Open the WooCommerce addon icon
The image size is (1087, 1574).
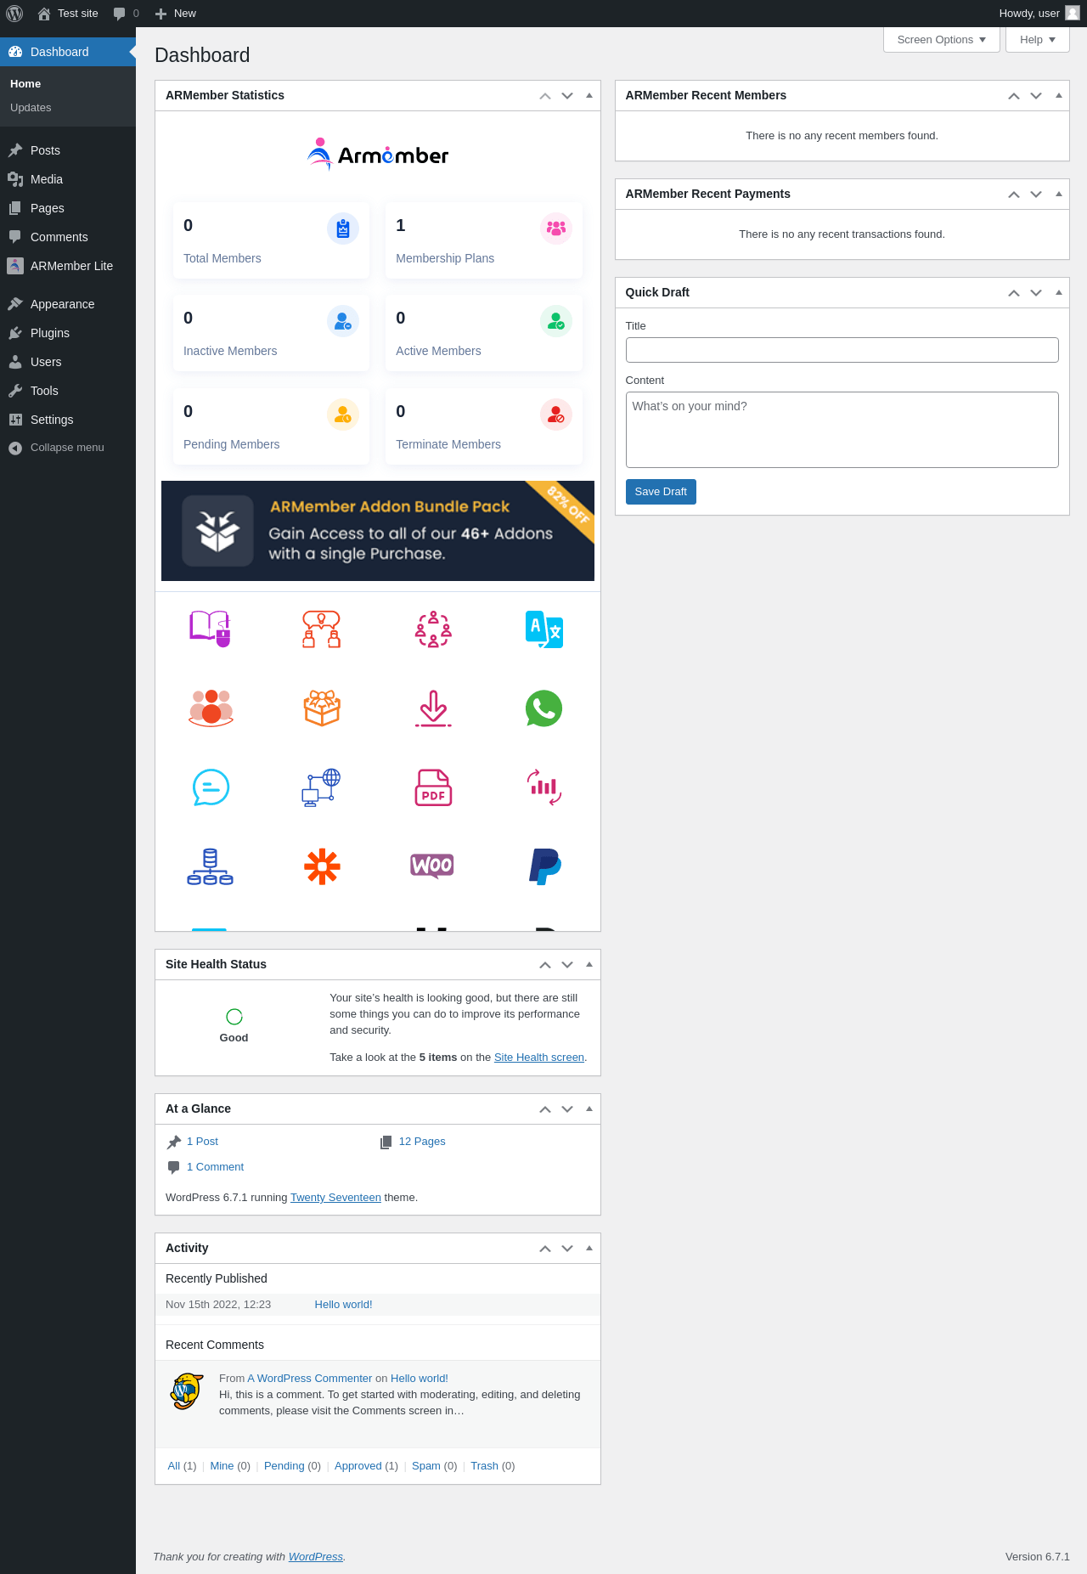pos(433,866)
